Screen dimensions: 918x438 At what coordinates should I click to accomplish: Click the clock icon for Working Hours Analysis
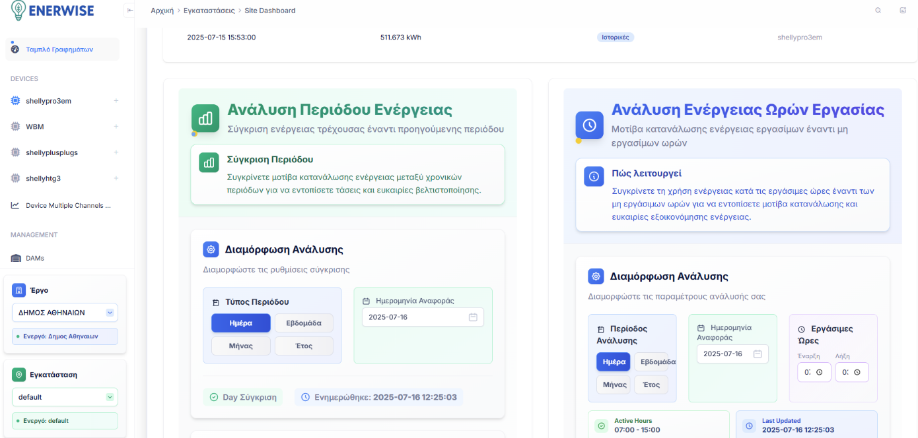tap(589, 125)
